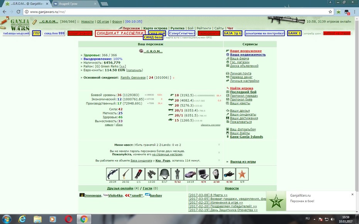
Task: Open the grenade item slot
Action: pyautogui.click(x=139, y=174)
